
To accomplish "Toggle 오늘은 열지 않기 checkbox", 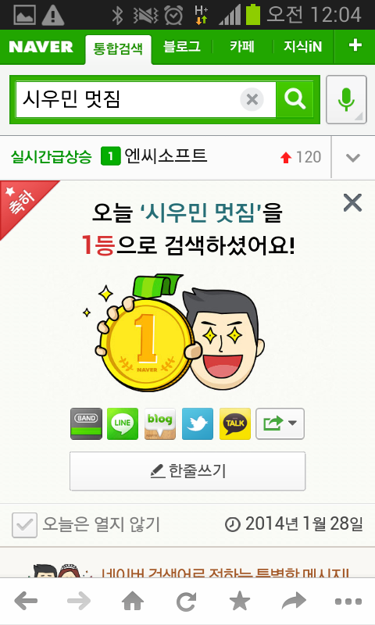I will [24, 525].
